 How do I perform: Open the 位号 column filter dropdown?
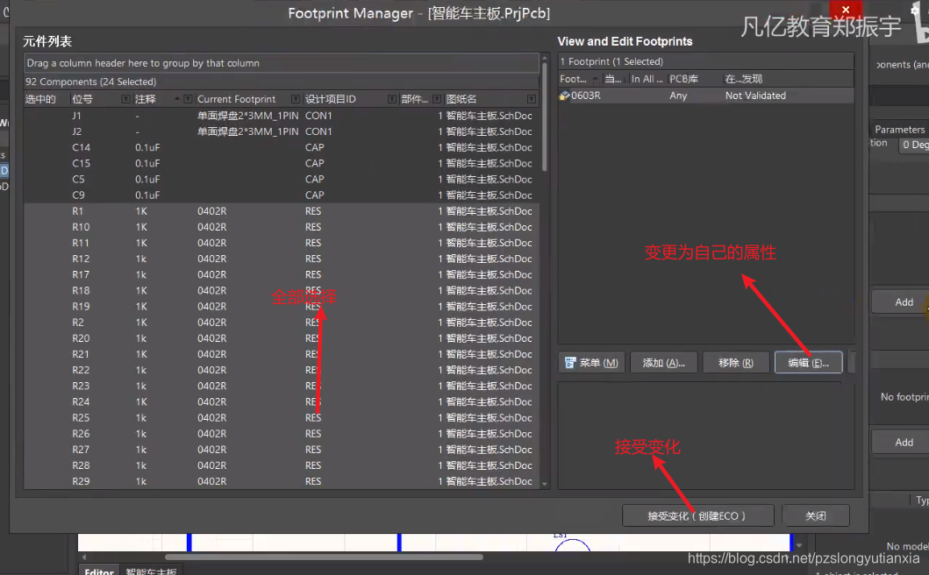pyautogui.click(x=125, y=100)
